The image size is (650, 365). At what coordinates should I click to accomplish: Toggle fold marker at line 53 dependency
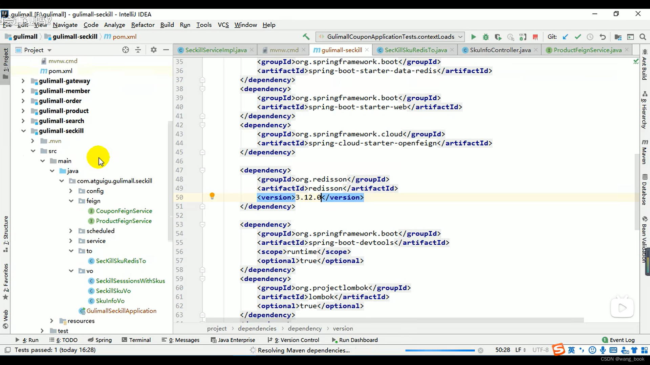[x=202, y=224]
